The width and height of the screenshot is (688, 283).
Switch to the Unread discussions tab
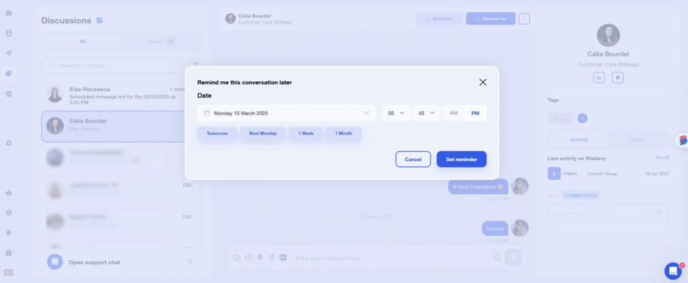[x=160, y=42]
